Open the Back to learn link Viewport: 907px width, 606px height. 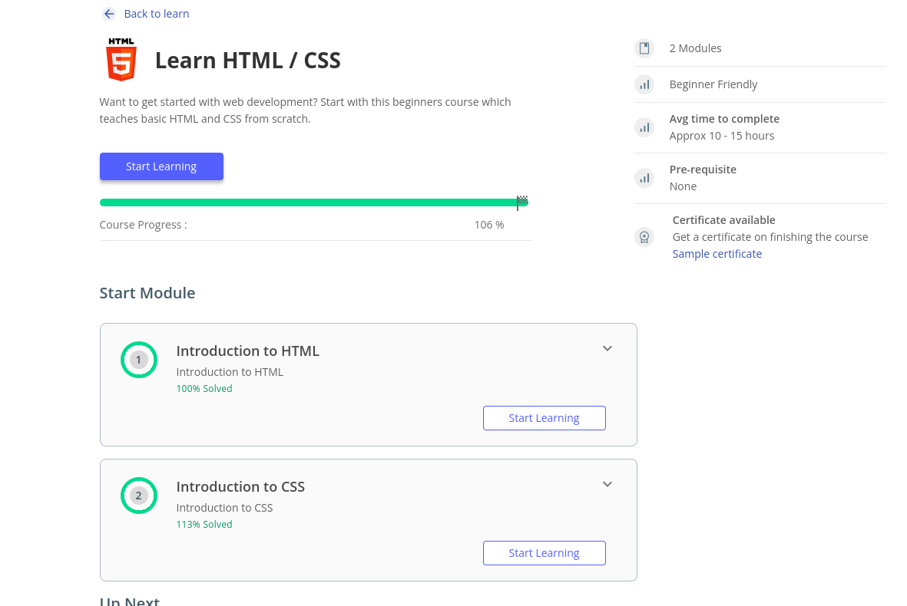[156, 14]
